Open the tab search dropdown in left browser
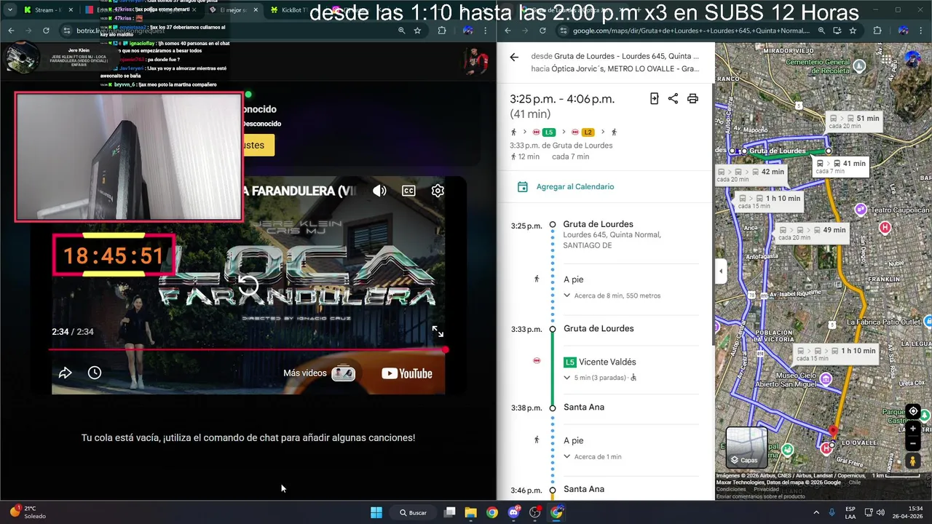 (x=9, y=10)
